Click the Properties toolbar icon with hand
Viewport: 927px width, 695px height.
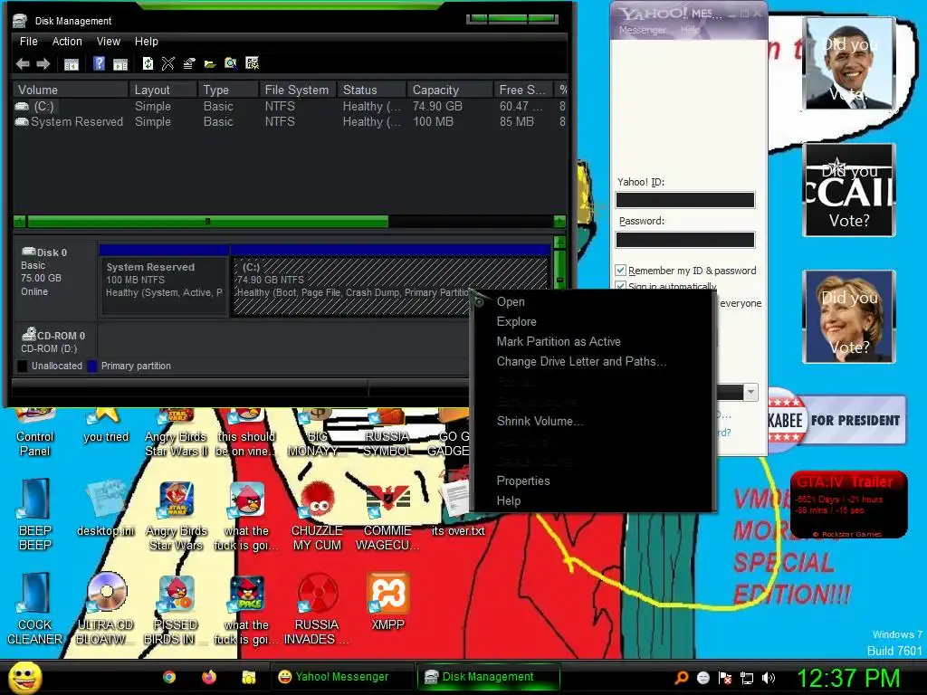tap(189, 63)
